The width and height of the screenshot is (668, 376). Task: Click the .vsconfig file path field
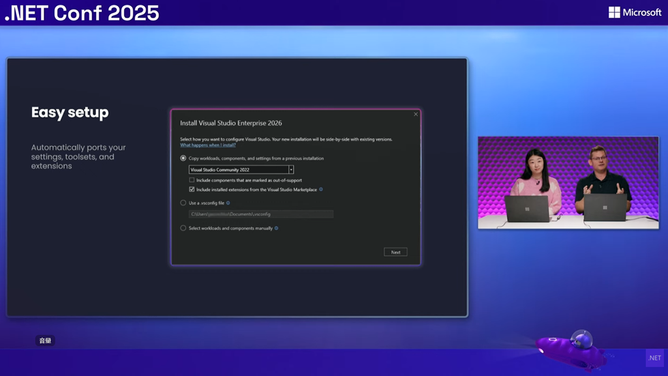261,214
